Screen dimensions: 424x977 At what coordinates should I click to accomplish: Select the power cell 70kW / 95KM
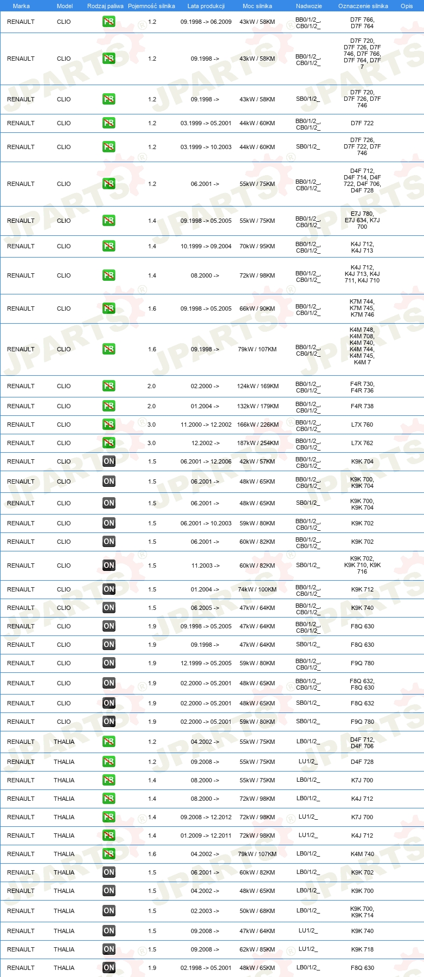258,246
